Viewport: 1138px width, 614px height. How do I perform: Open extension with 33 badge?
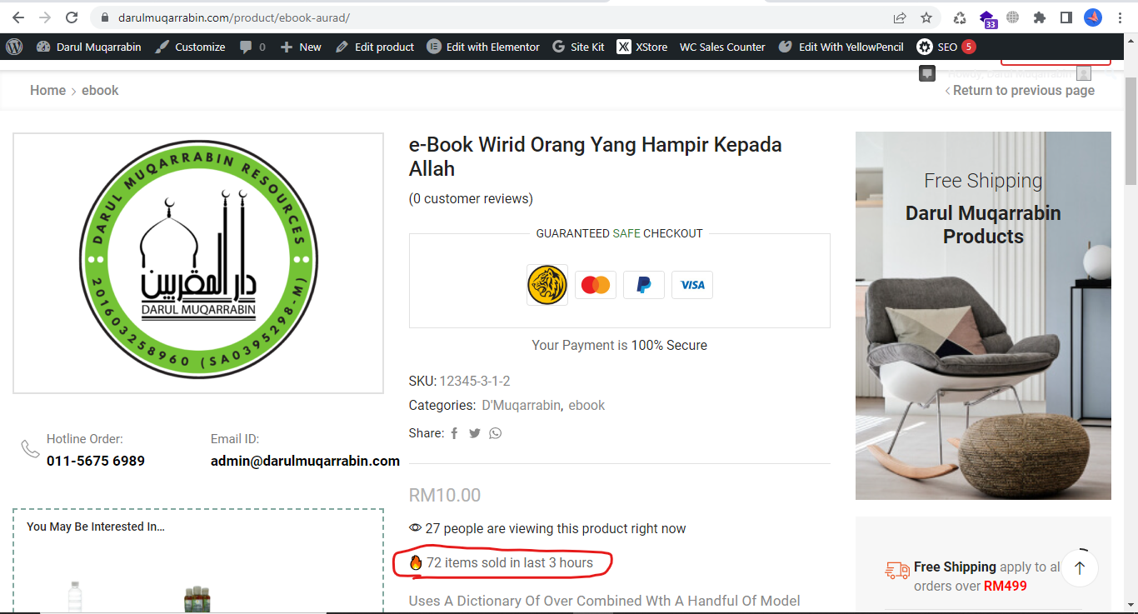tap(987, 18)
